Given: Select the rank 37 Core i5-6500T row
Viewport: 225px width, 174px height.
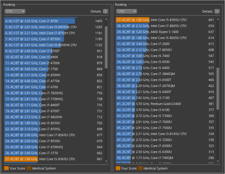Looking at the screenshot, I should click(165, 80).
